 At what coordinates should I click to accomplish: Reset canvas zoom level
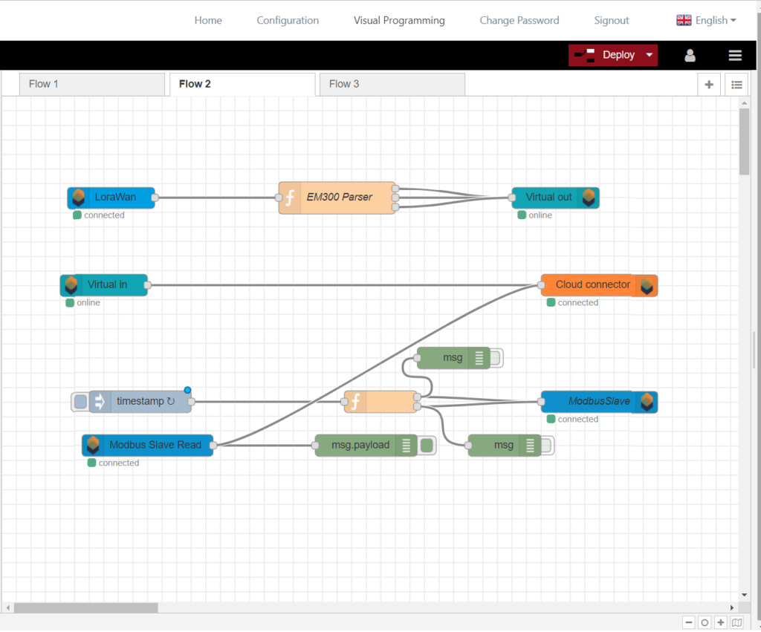tap(705, 622)
